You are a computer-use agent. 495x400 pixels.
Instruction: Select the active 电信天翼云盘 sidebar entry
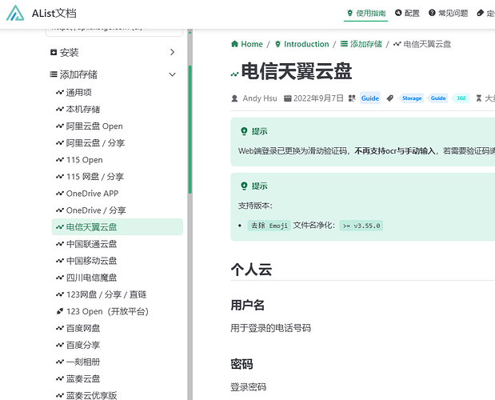[x=118, y=227]
